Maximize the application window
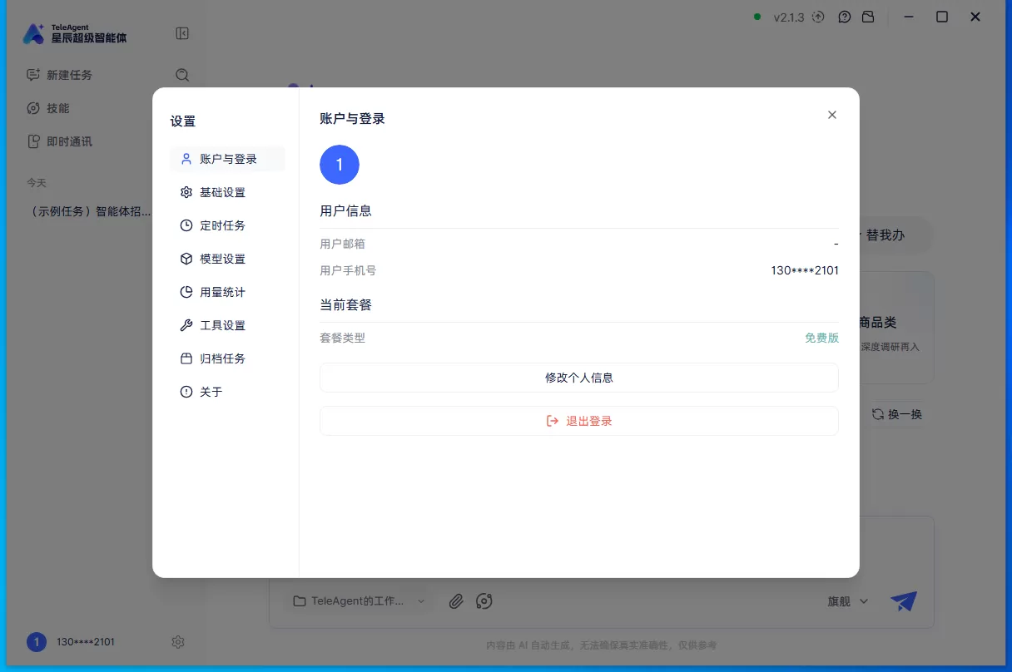The height and width of the screenshot is (672, 1012). pos(942,17)
